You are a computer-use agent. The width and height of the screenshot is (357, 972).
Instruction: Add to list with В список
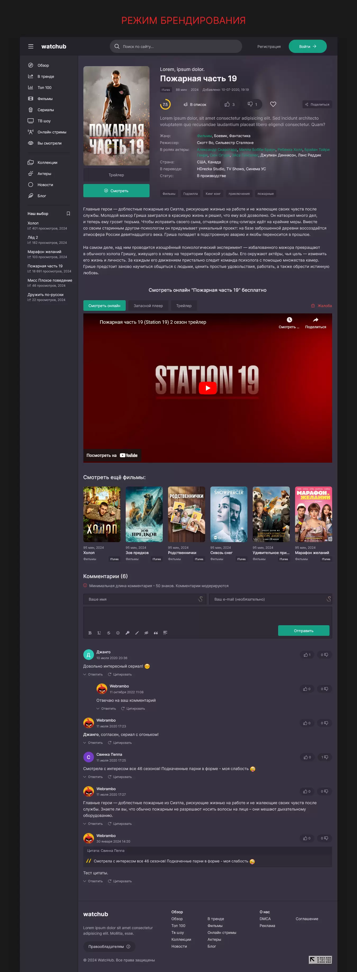coord(195,105)
